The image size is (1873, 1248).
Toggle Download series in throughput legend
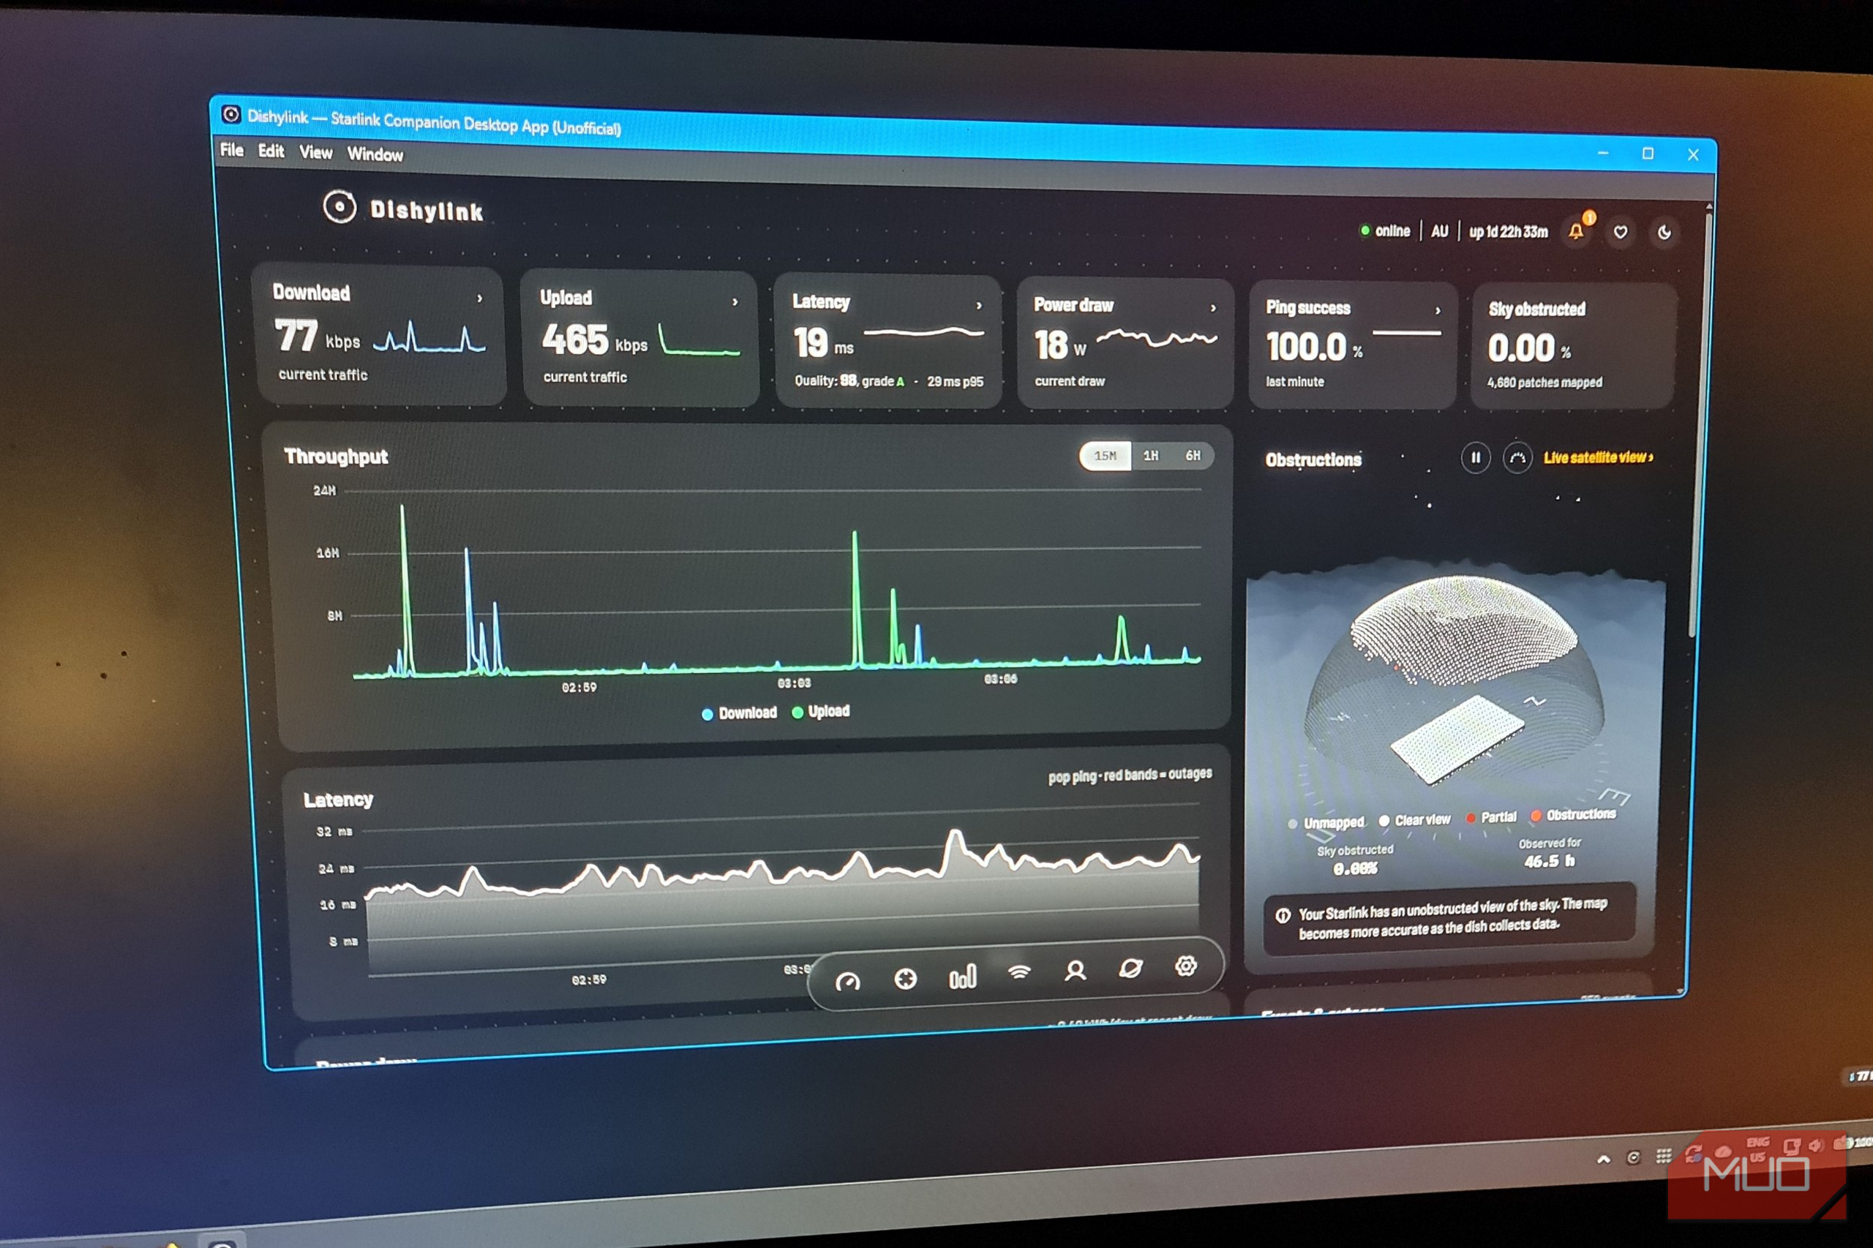pos(740,713)
